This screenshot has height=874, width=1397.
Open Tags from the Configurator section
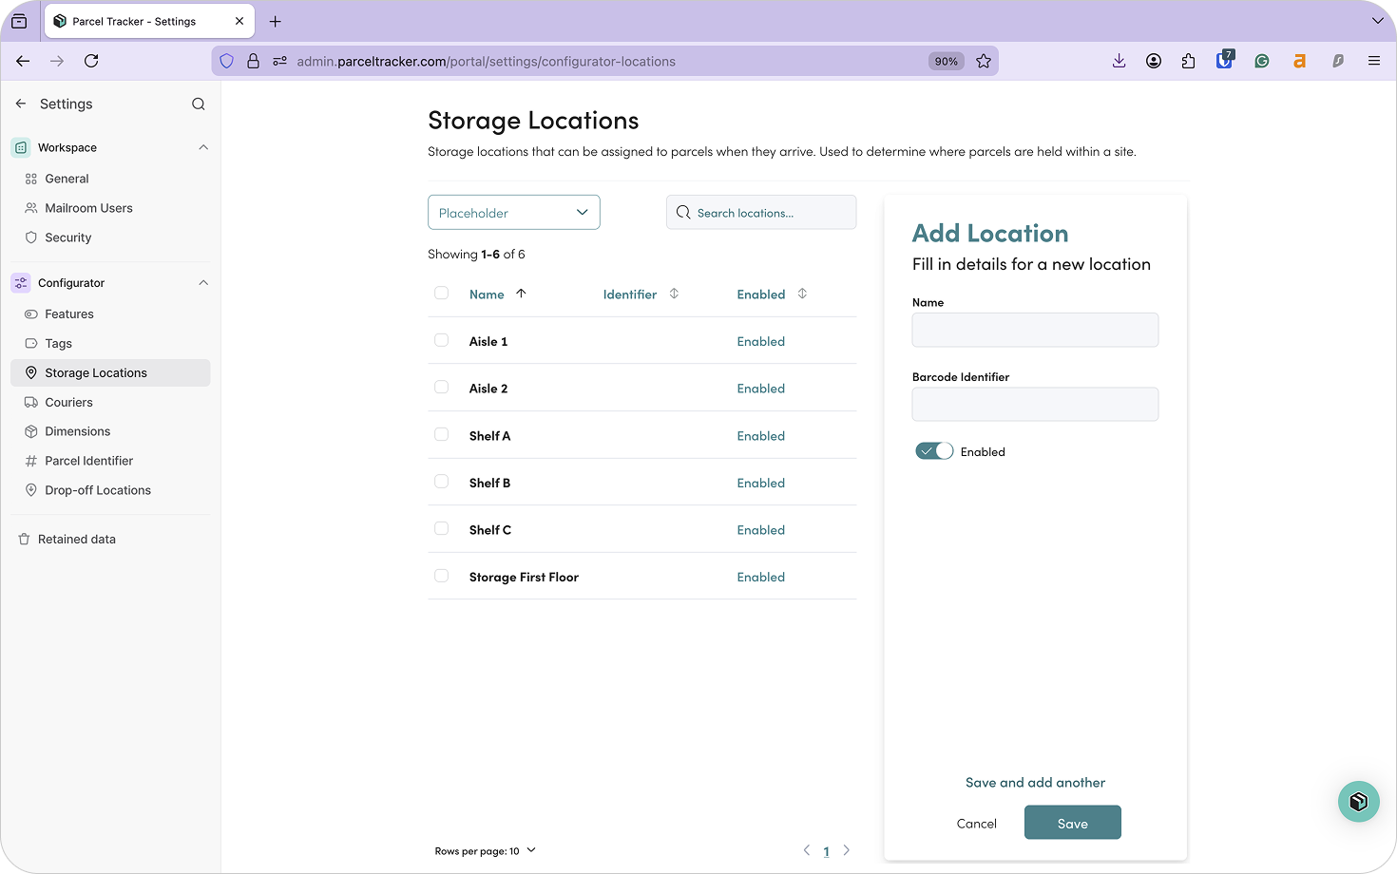pos(59,343)
